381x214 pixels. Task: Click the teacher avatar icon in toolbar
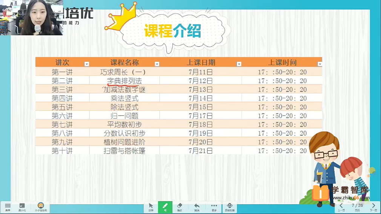pos(41,207)
